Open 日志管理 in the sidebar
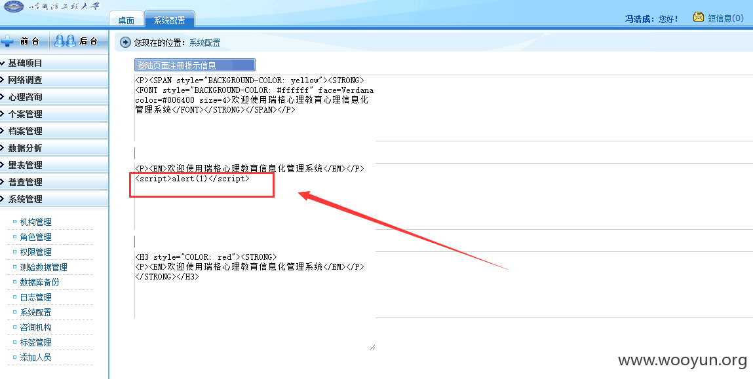Screen dimensions: 753x379 point(35,297)
